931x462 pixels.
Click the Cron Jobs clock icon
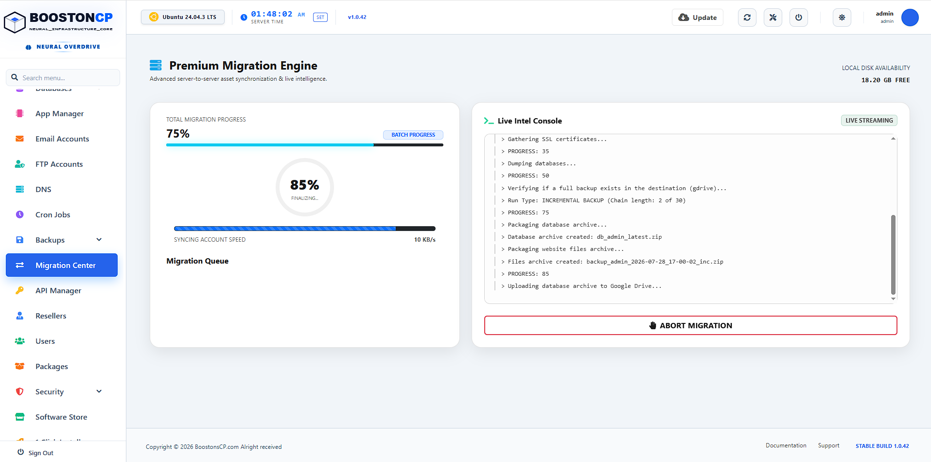point(19,214)
